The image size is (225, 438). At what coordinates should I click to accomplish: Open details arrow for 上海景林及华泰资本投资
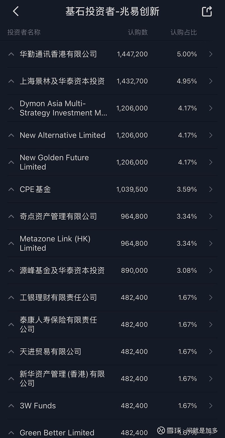(x=211, y=81)
